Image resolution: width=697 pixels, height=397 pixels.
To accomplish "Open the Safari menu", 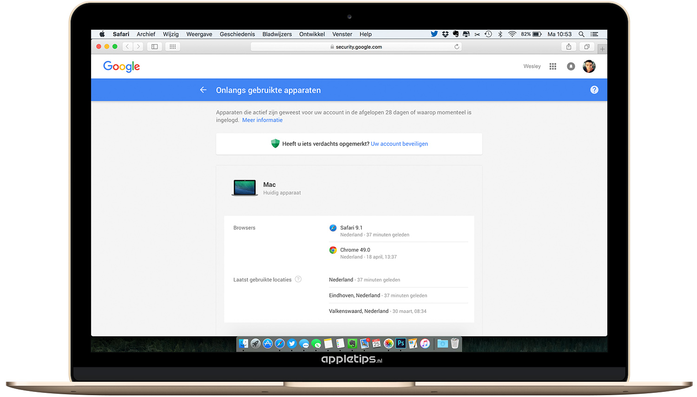I will [121, 34].
